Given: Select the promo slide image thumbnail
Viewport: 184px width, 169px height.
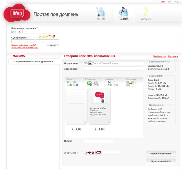Looking at the screenshot, I should (x=100, y=96).
